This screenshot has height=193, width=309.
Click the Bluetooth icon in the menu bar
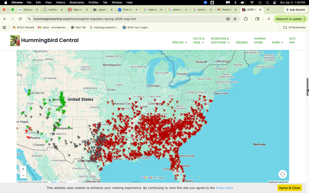(x=235, y=2)
